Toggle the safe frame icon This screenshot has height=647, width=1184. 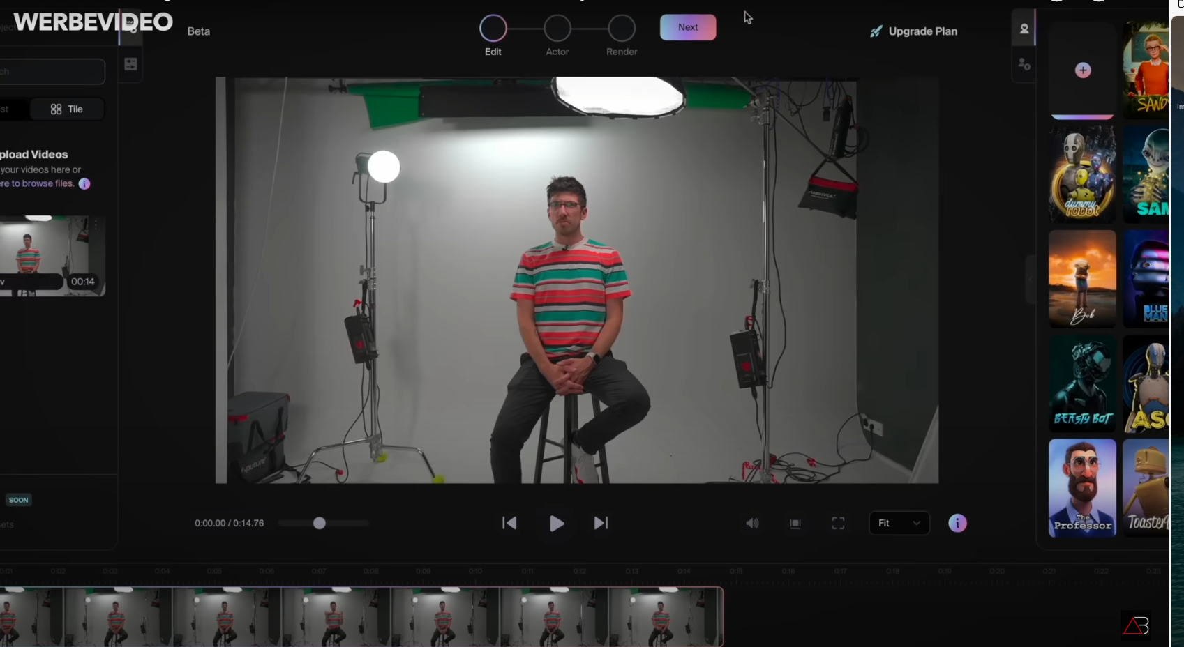click(795, 523)
